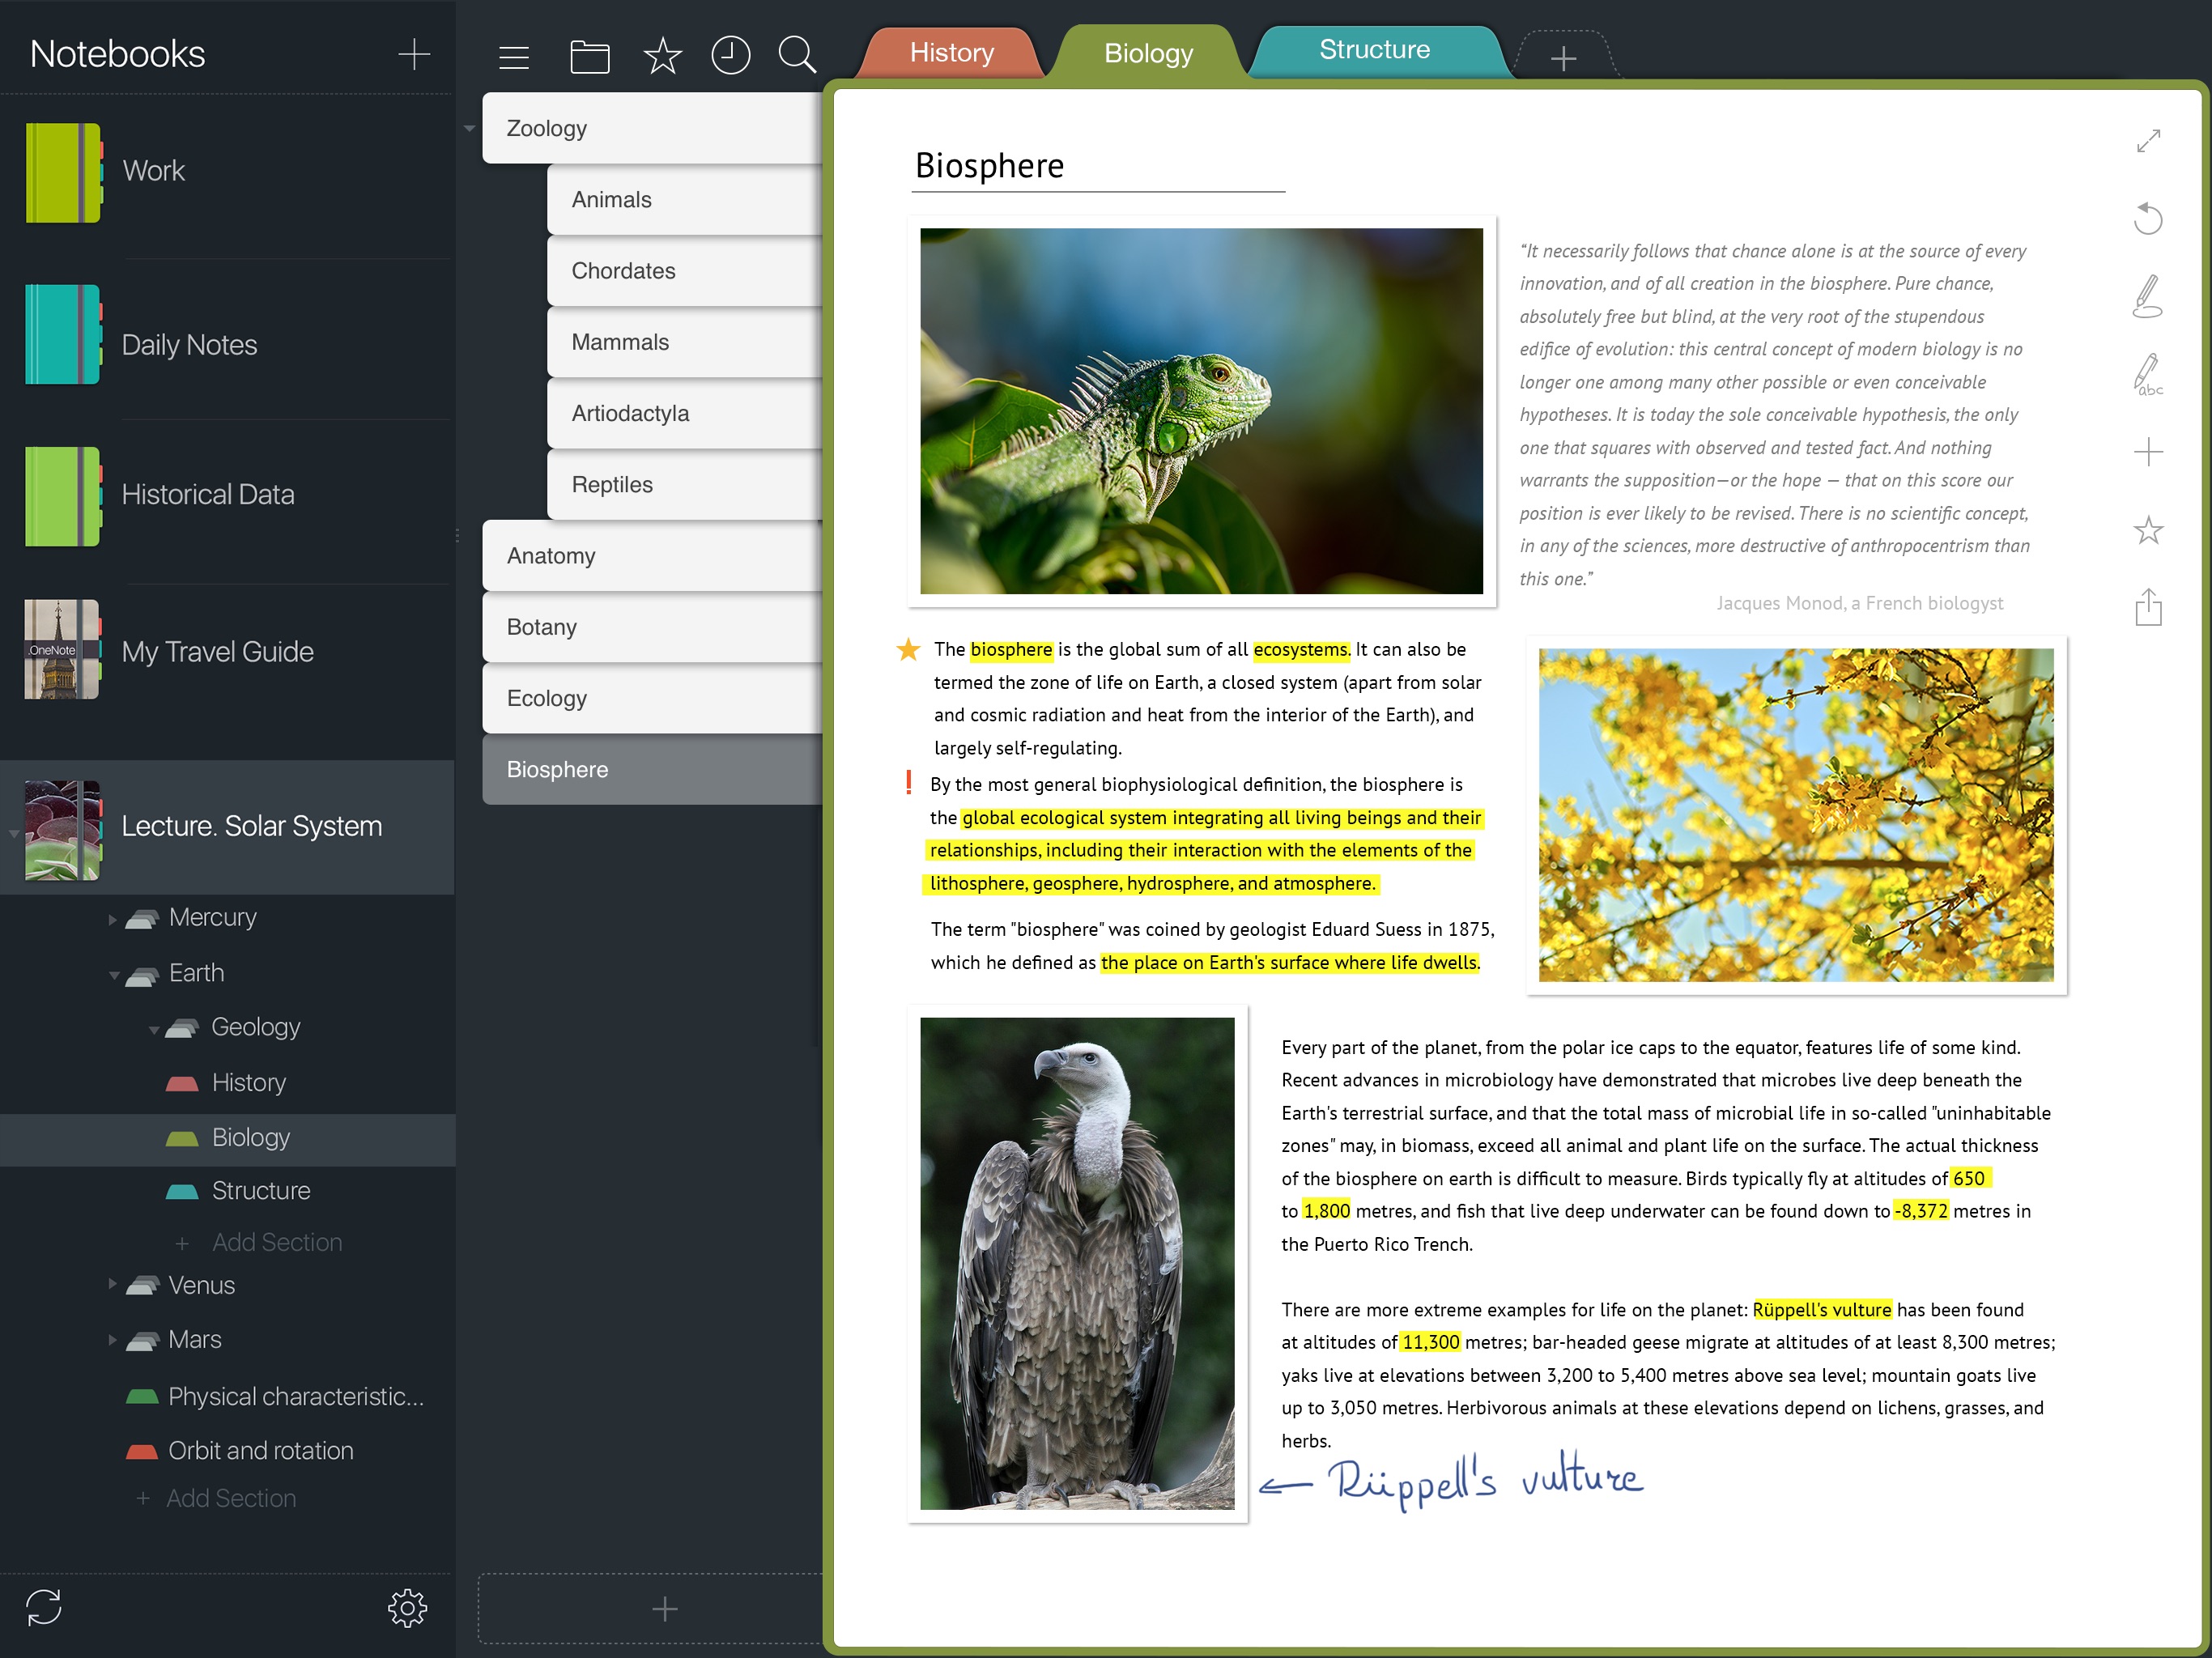Toggle favorite star for this page
This screenshot has height=1658, width=2212.
(2148, 530)
